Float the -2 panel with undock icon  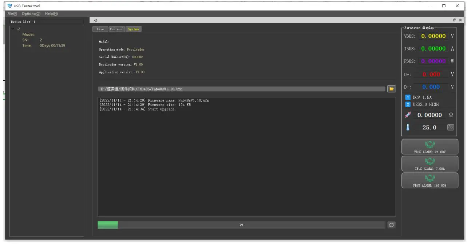pos(455,20)
